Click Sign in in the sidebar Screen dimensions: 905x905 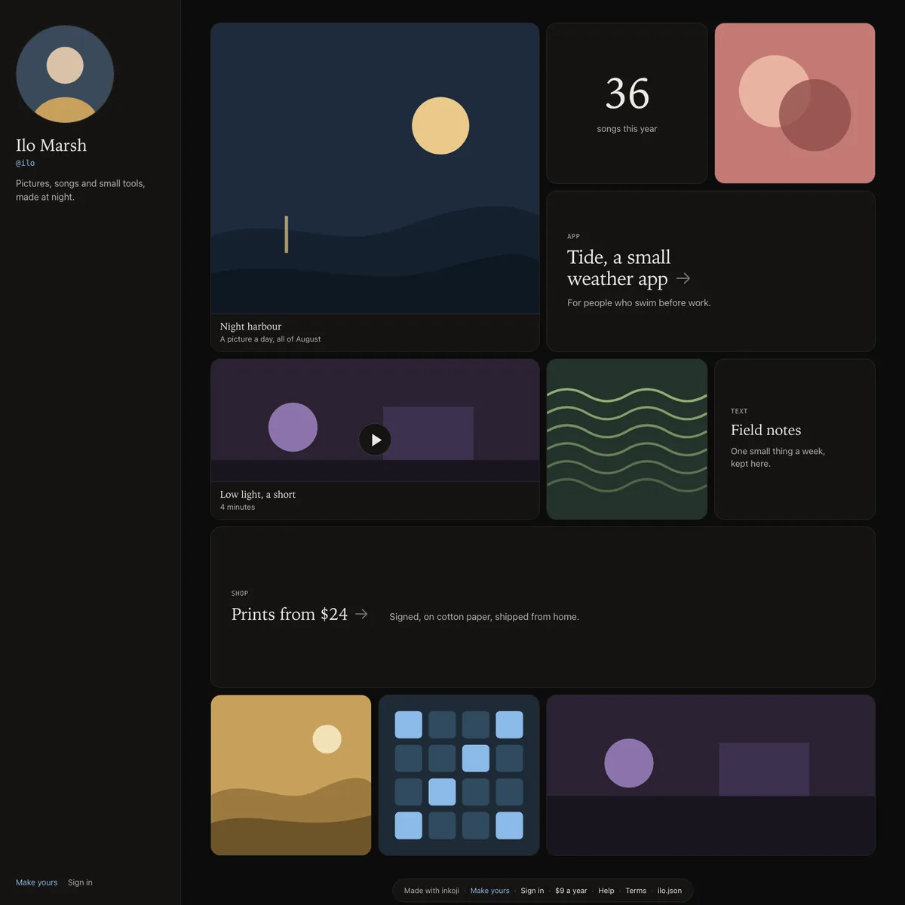click(x=80, y=882)
